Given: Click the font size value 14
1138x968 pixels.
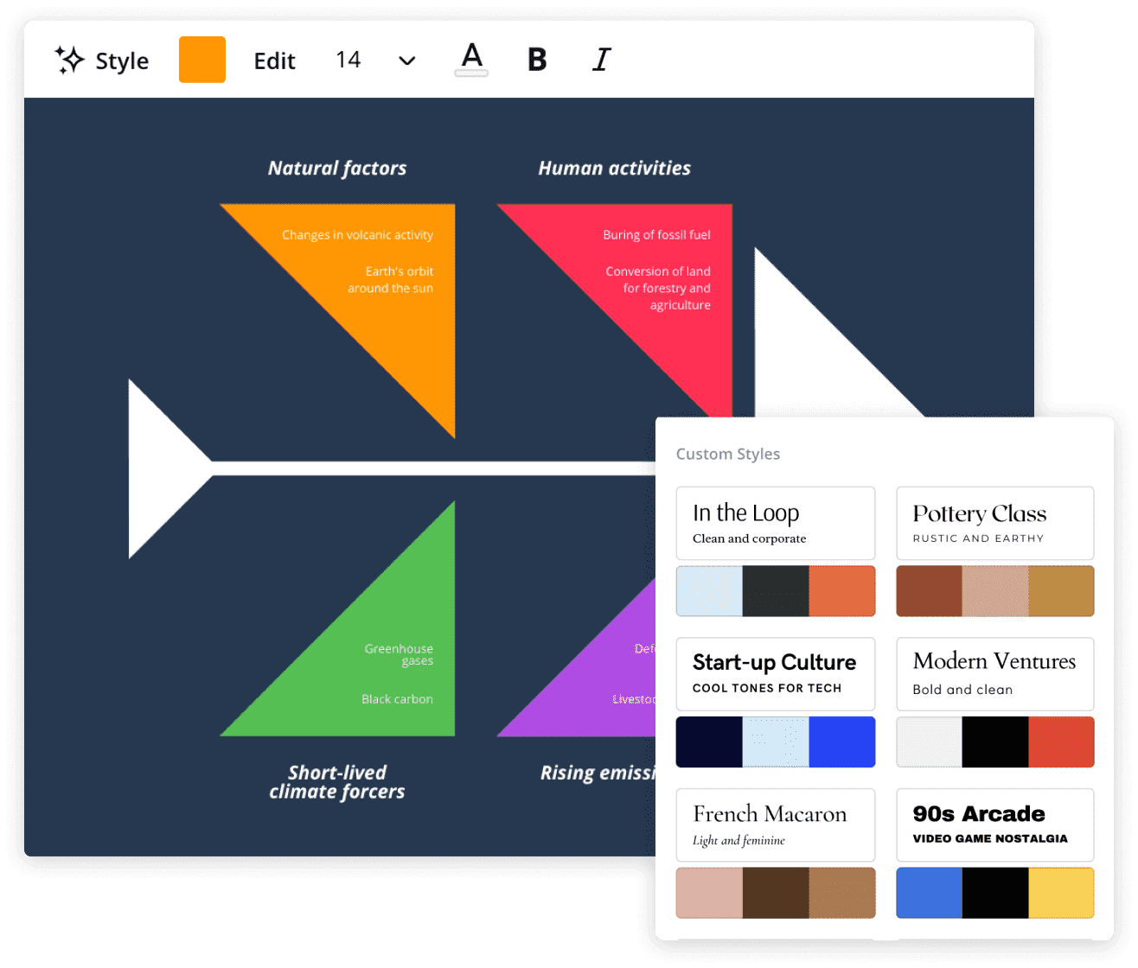Looking at the screenshot, I should coord(348,60).
